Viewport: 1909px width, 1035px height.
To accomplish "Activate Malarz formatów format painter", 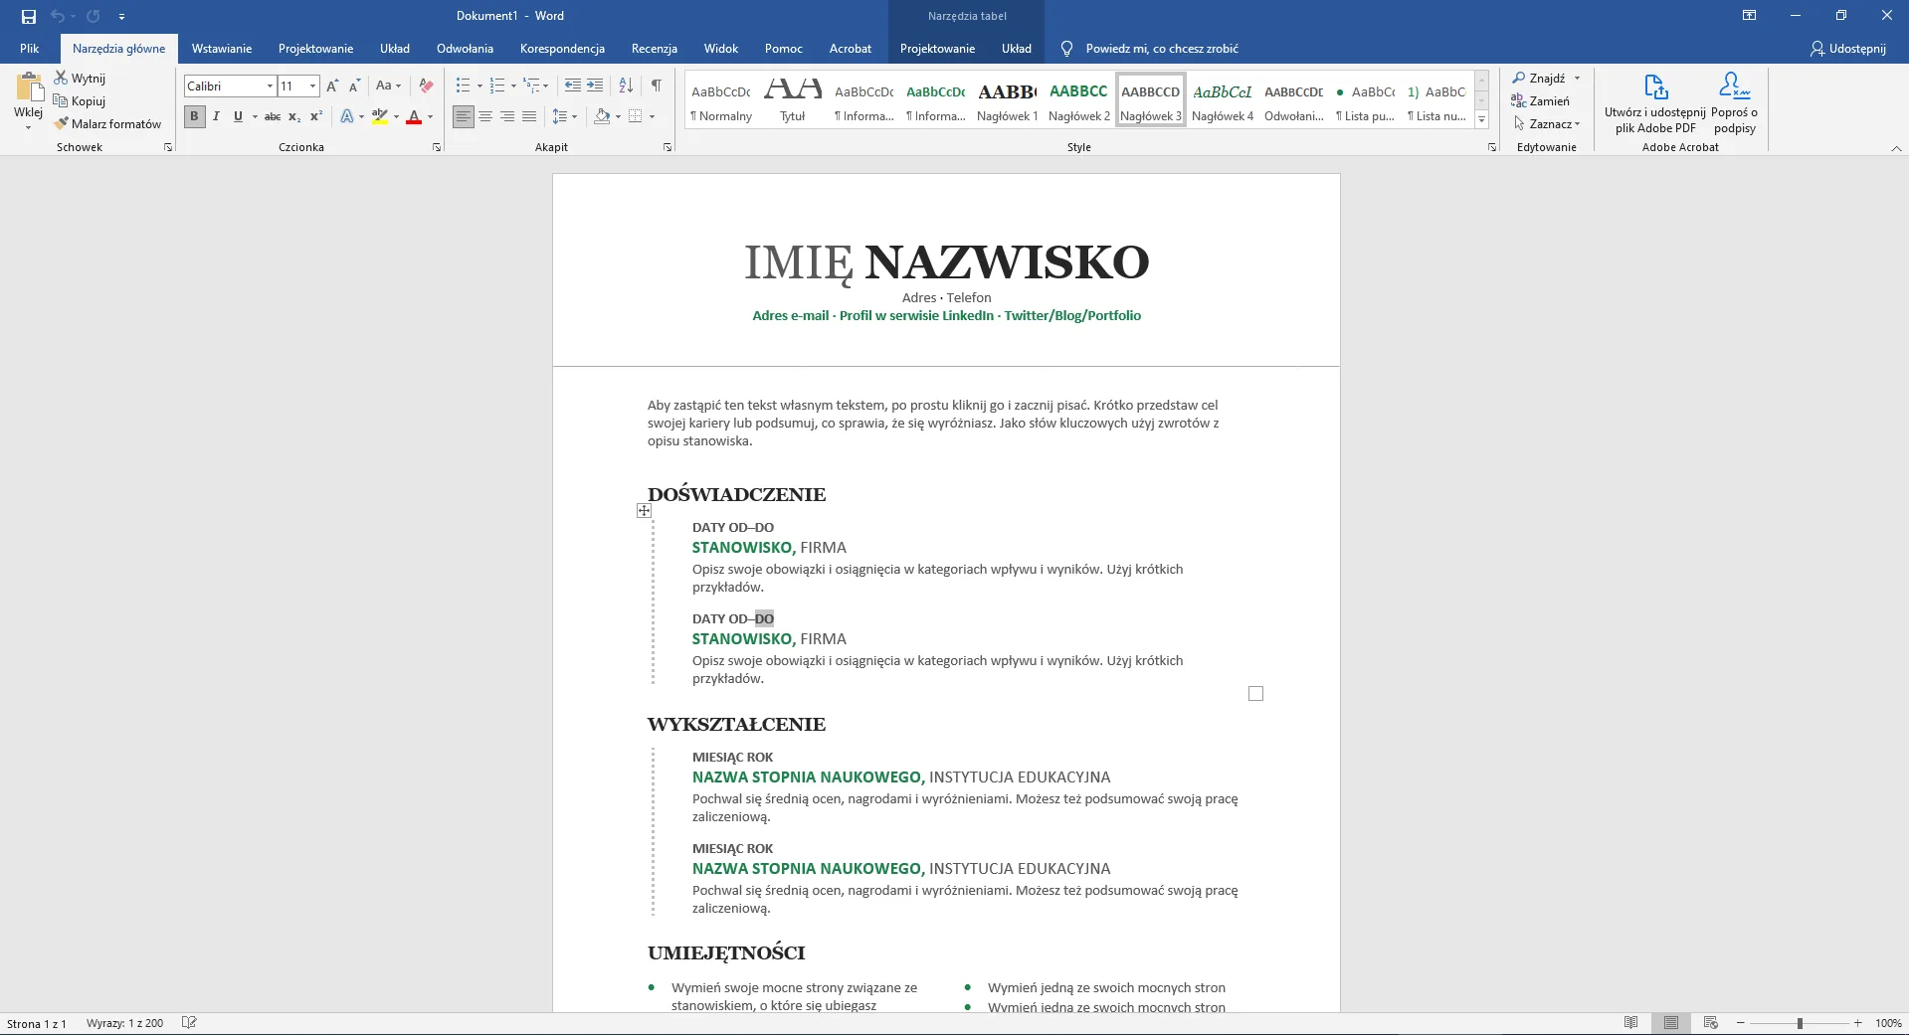I will click(107, 123).
